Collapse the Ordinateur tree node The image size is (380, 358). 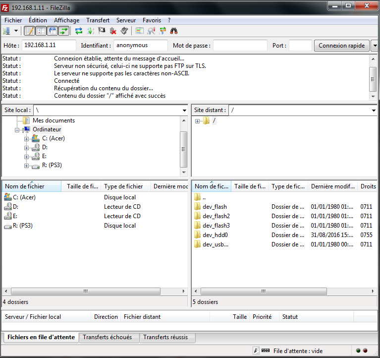coord(17,130)
